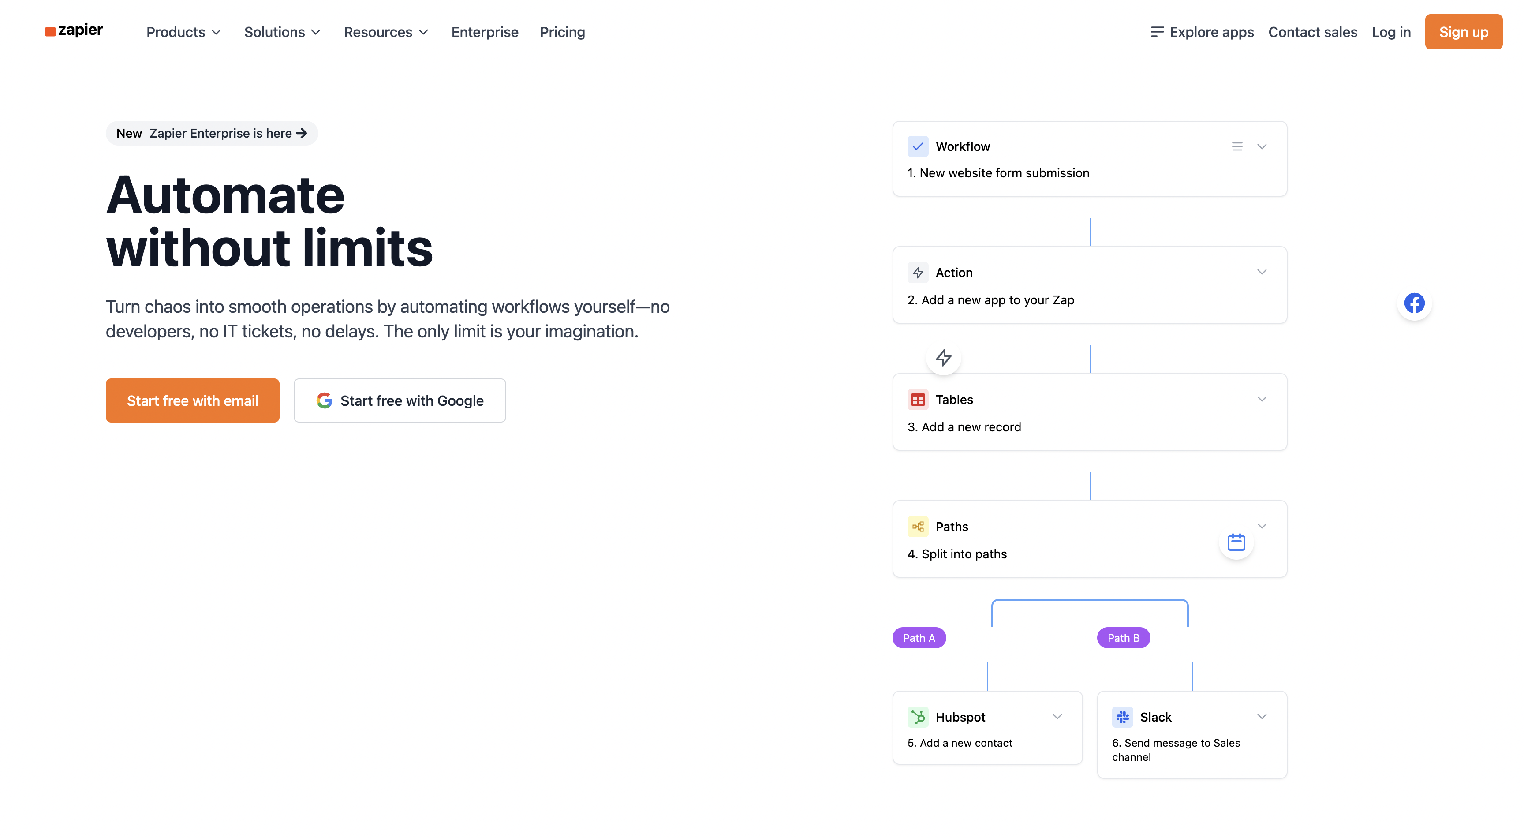Click the floating lightning bolt icon
The height and width of the screenshot is (838, 1524).
943,357
